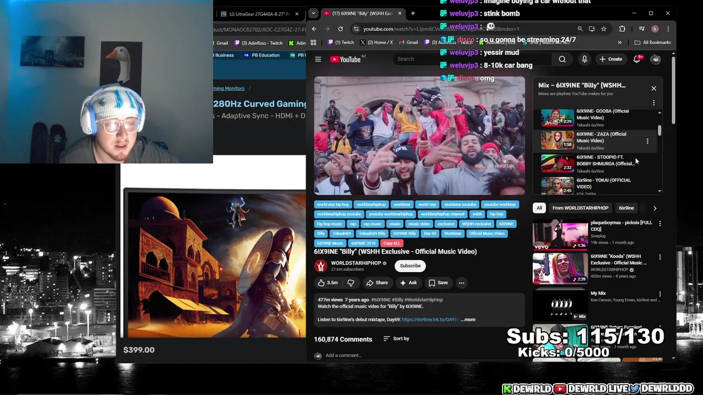Save the video to a playlist

point(438,283)
